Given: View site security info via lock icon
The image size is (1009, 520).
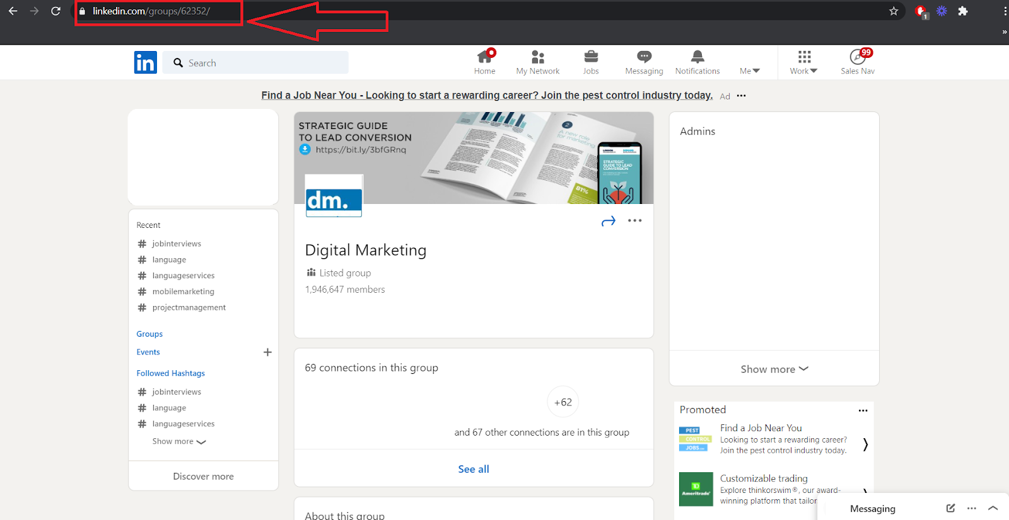Looking at the screenshot, I should 82,11.
